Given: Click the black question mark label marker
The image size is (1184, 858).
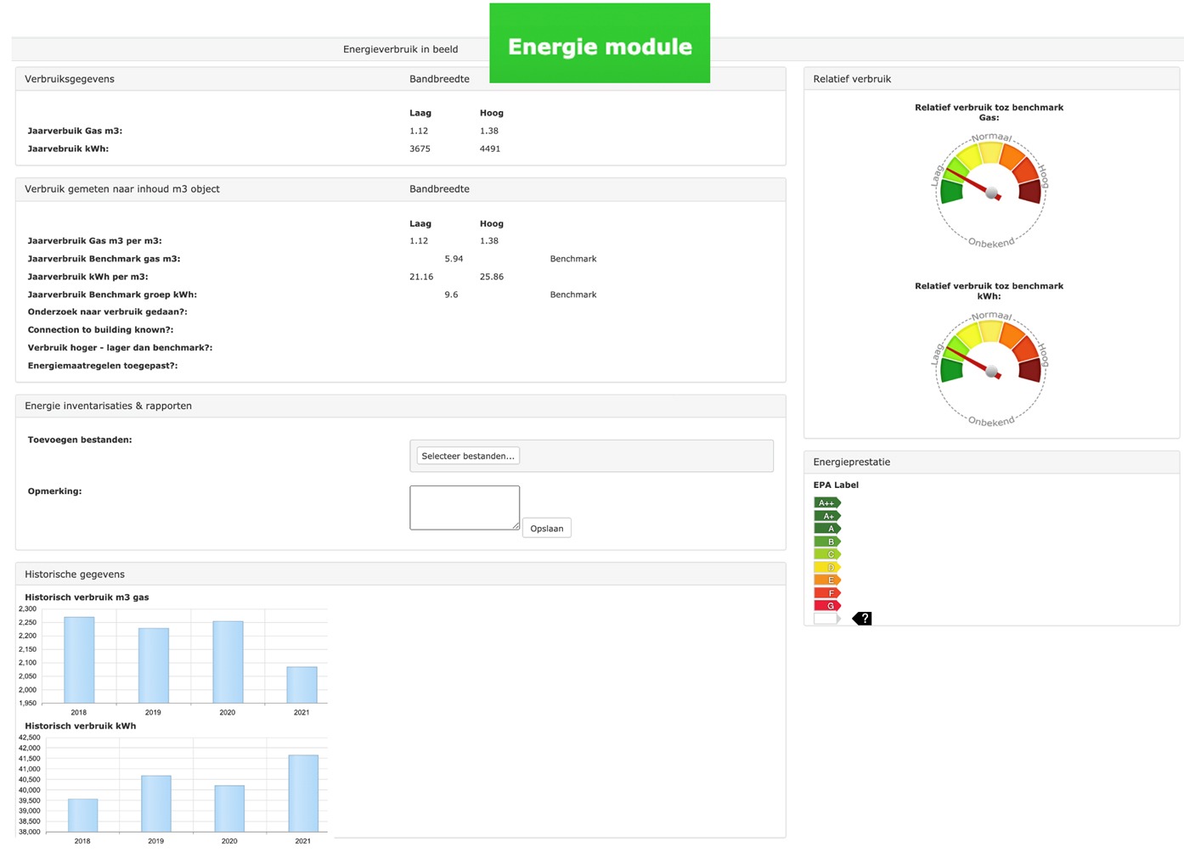Looking at the screenshot, I should pyautogui.click(x=862, y=619).
